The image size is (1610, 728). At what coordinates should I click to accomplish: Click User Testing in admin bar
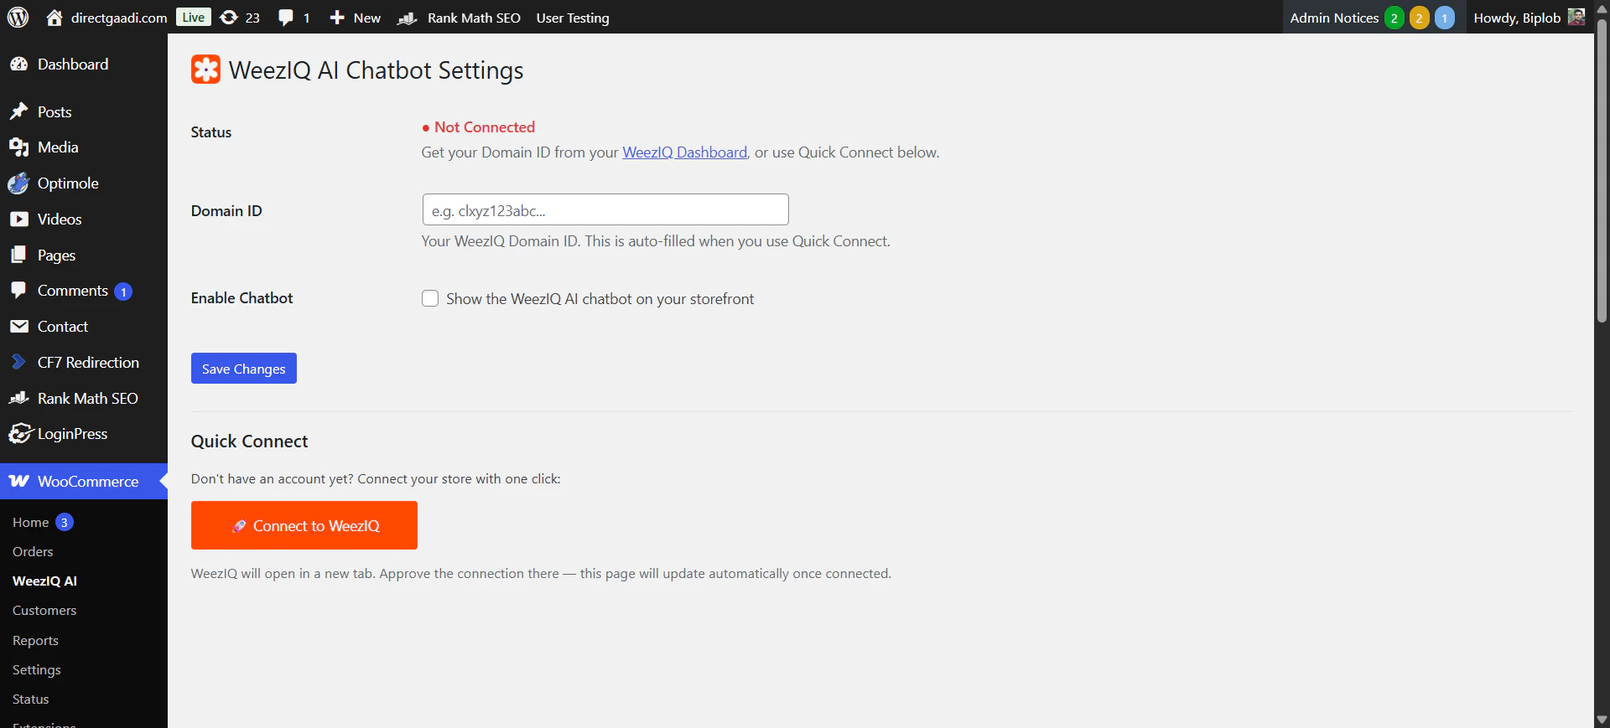573,18
